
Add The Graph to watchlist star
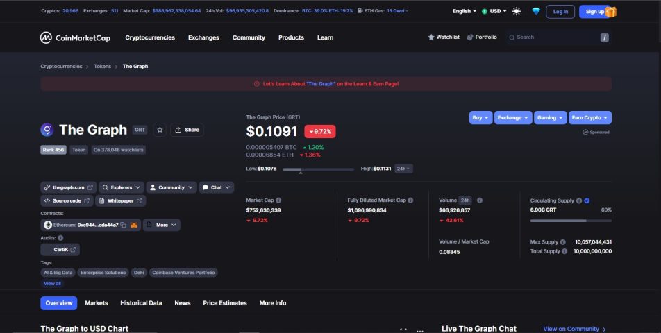click(x=160, y=130)
